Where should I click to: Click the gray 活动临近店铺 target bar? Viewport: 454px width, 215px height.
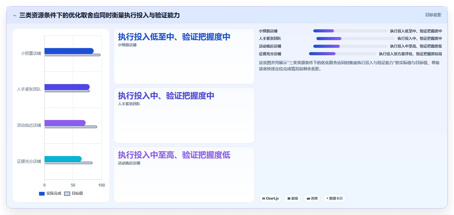(71, 127)
